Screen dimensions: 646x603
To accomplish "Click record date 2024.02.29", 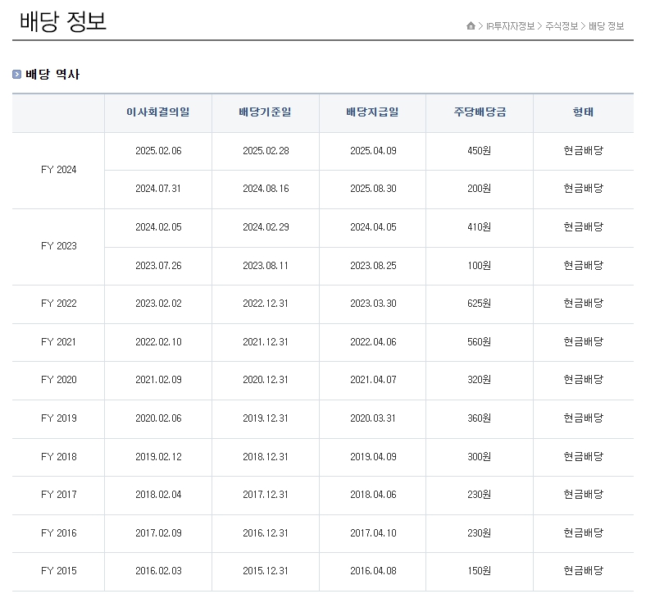I will pos(266,227).
